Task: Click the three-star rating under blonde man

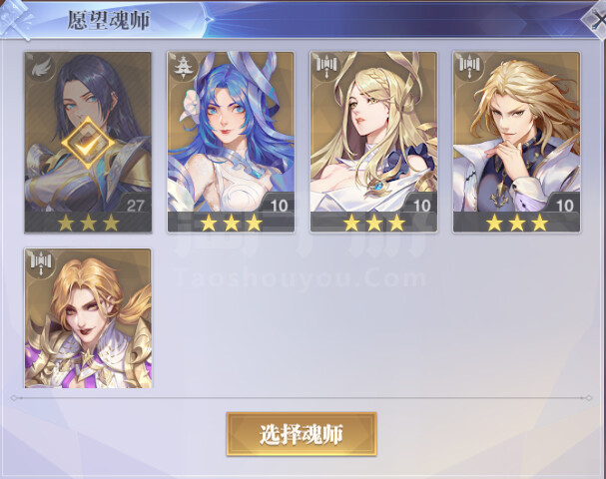Action: 517,223
